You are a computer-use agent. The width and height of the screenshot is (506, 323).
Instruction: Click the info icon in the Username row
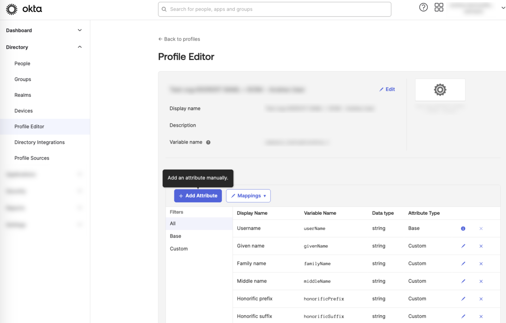pyautogui.click(x=463, y=228)
